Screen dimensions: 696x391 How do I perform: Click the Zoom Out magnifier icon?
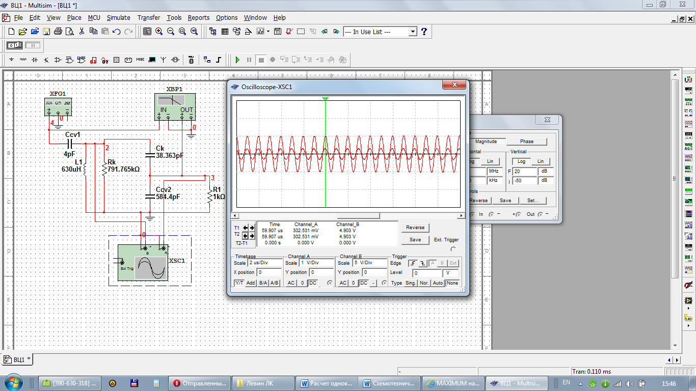(171, 32)
